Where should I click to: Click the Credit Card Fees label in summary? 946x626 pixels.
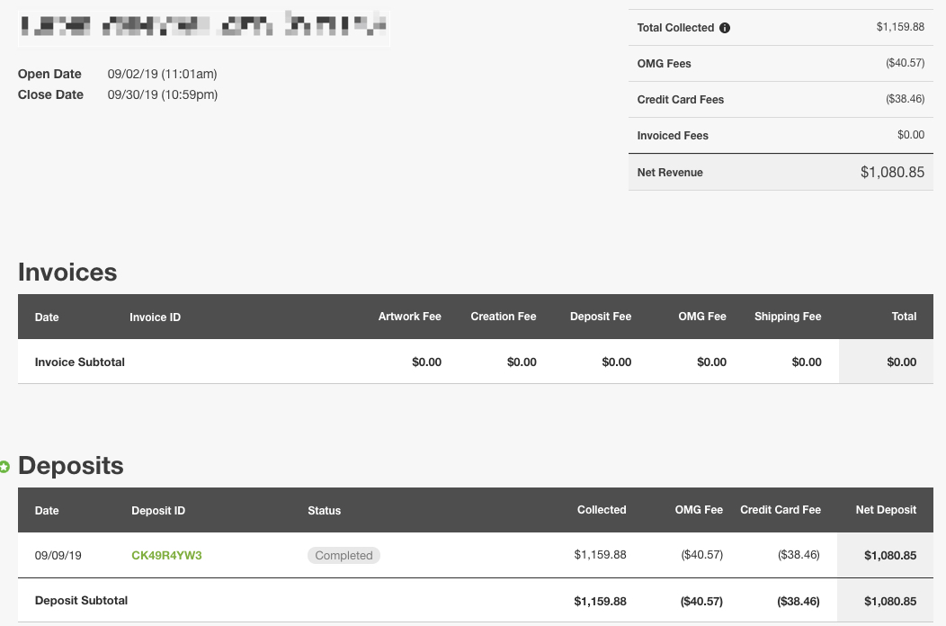[681, 100]
